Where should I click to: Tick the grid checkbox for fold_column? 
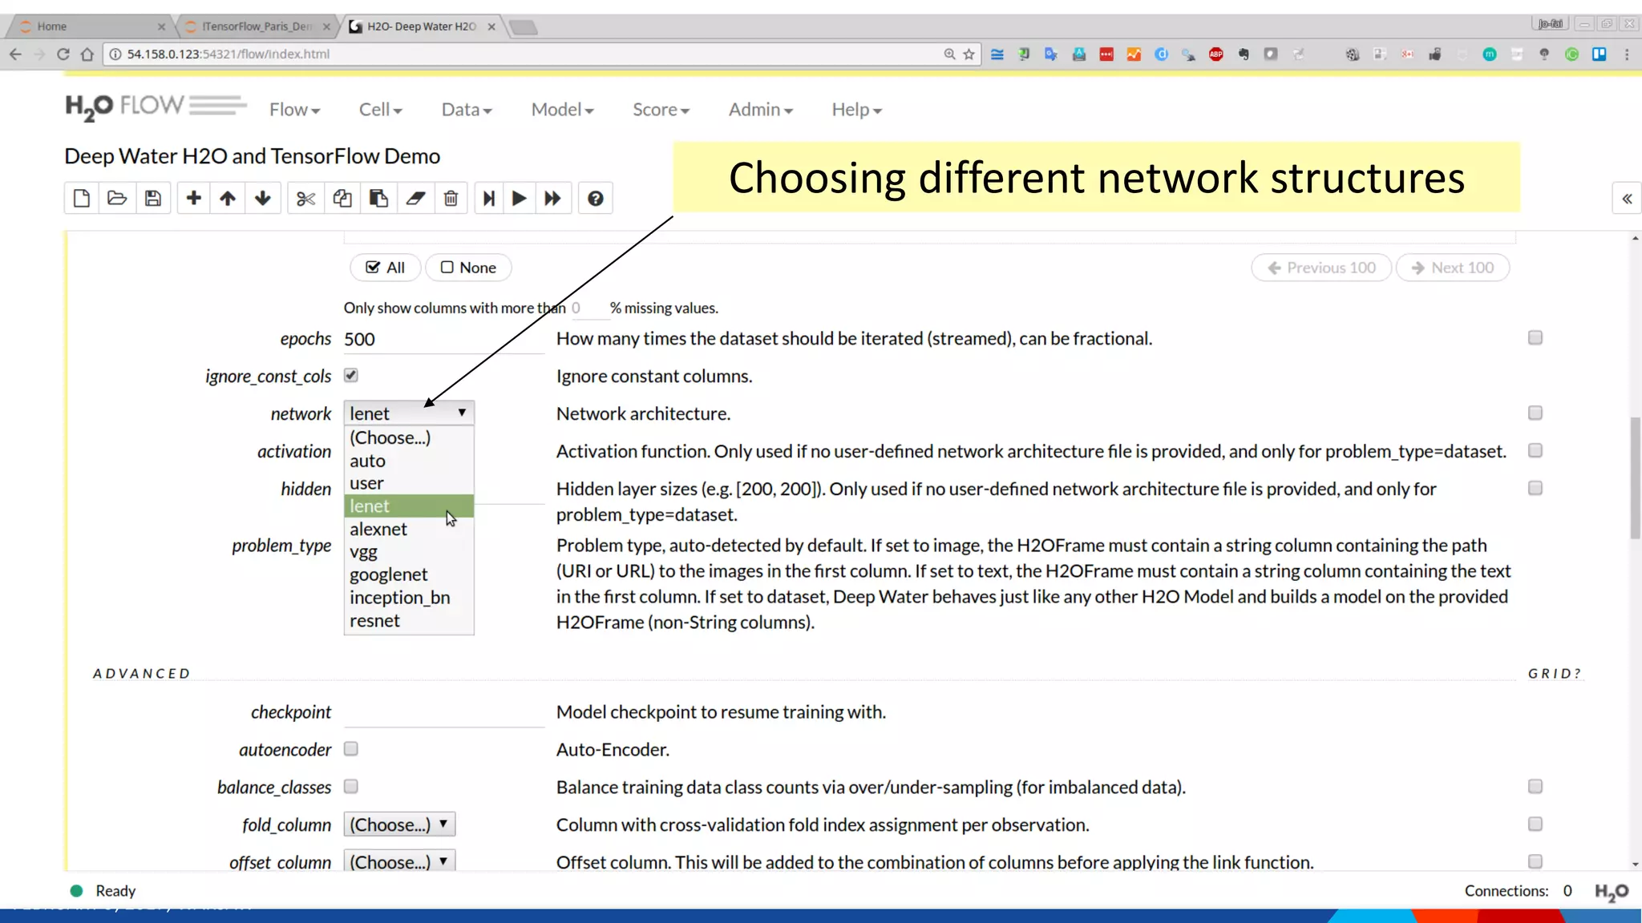click(1535, 824)
